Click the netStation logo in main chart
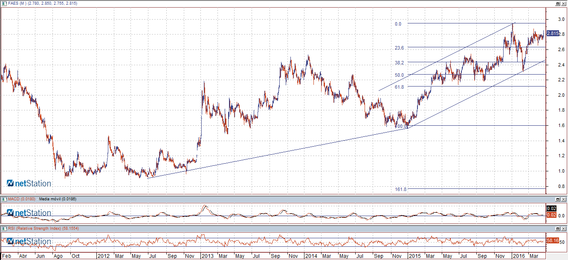 [x=29, y=184]
